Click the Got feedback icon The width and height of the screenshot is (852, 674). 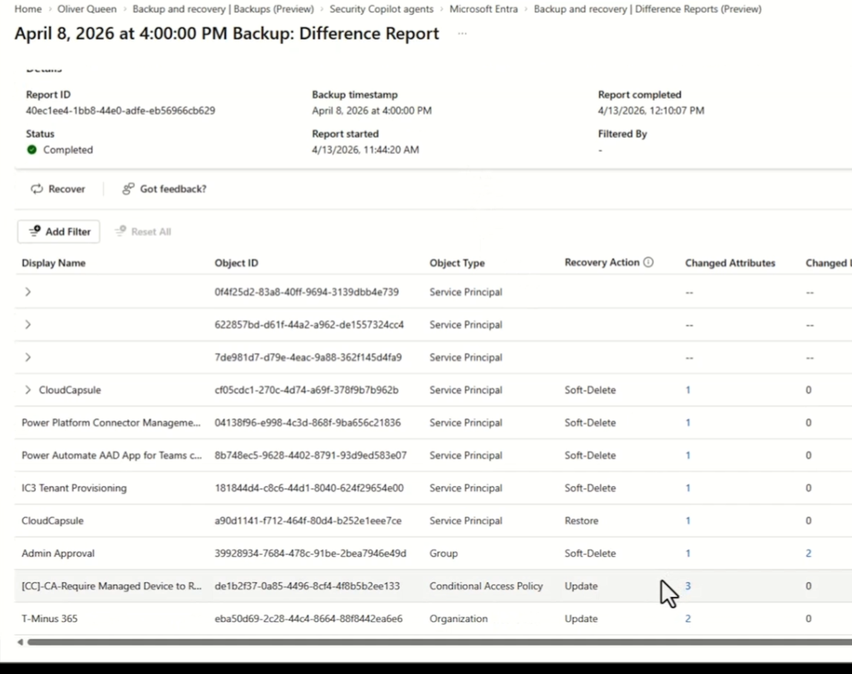pos(129,189)
